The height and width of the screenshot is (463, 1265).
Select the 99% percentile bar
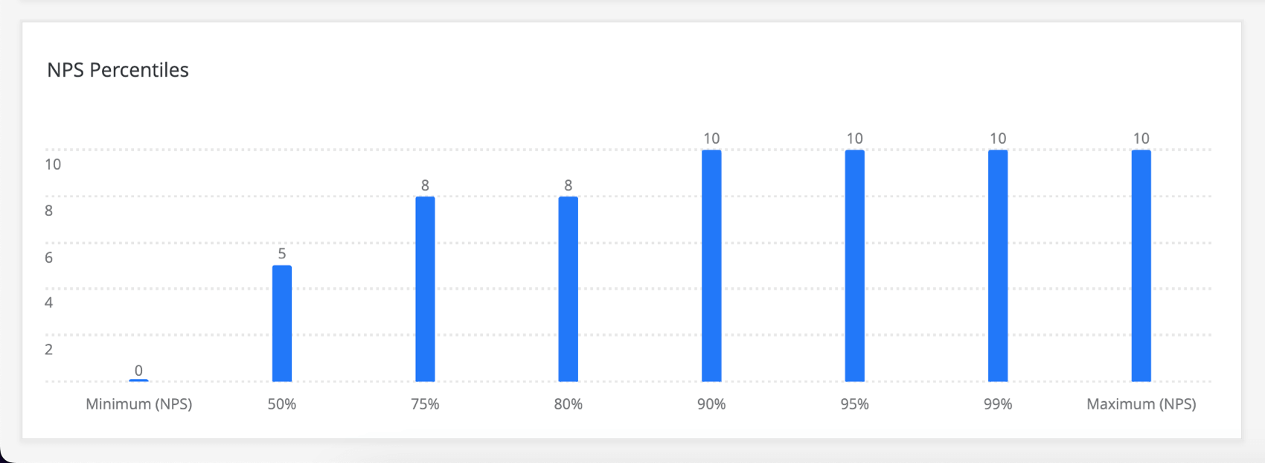998,266
